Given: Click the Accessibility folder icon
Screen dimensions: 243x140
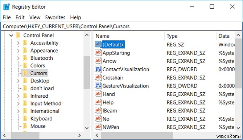Looking at the screenshot, I should pos(25,43).
